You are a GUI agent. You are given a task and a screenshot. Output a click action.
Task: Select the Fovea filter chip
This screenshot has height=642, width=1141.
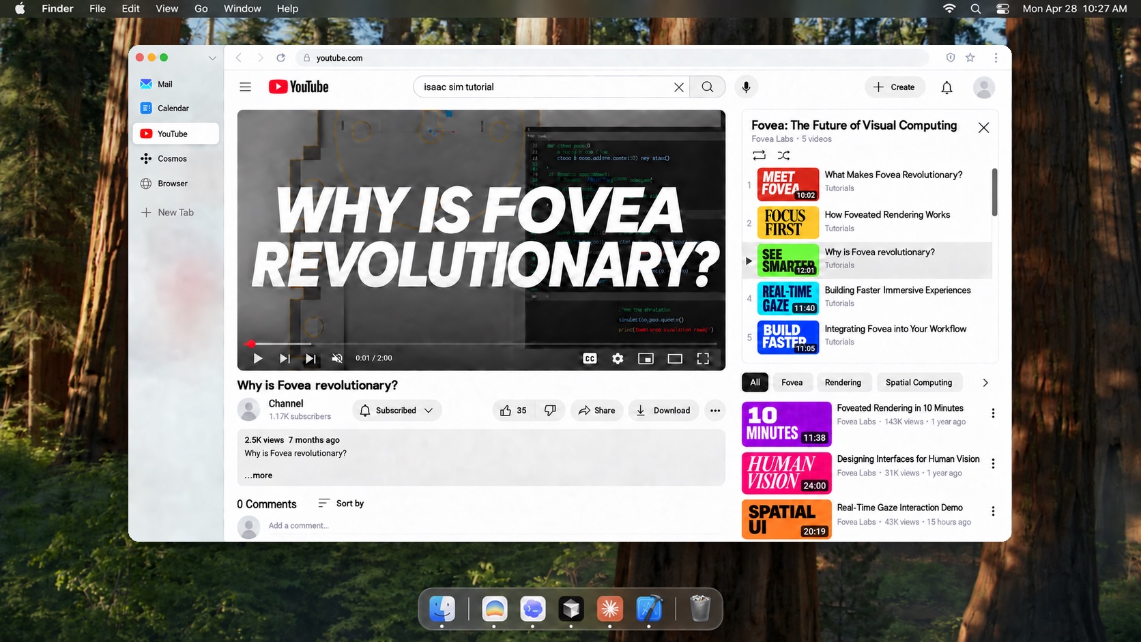coord(792,382)
